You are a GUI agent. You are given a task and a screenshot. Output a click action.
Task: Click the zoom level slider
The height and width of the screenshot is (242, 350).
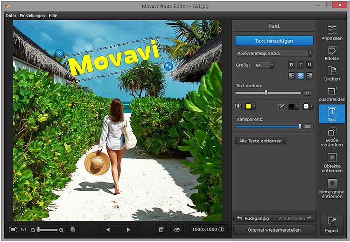pos(47,230)
